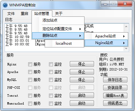Click 到期: 2012-10-31 text

[113, 69]
